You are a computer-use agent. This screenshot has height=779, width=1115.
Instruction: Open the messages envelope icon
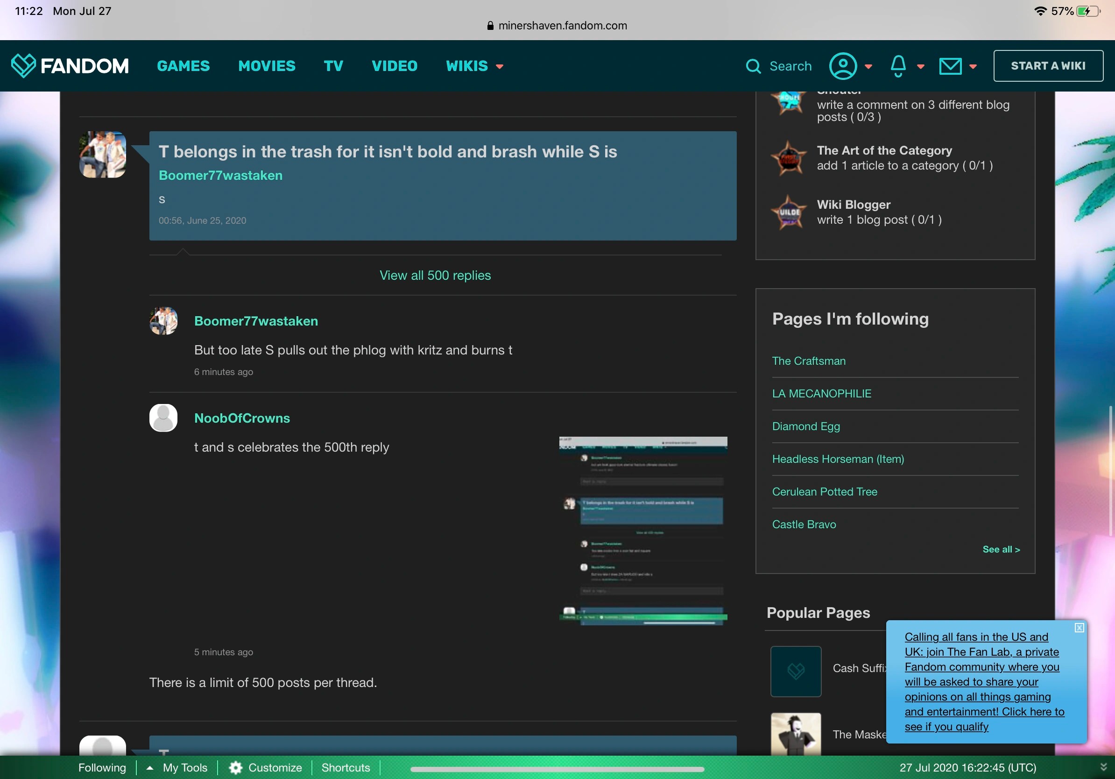point(950,66)
